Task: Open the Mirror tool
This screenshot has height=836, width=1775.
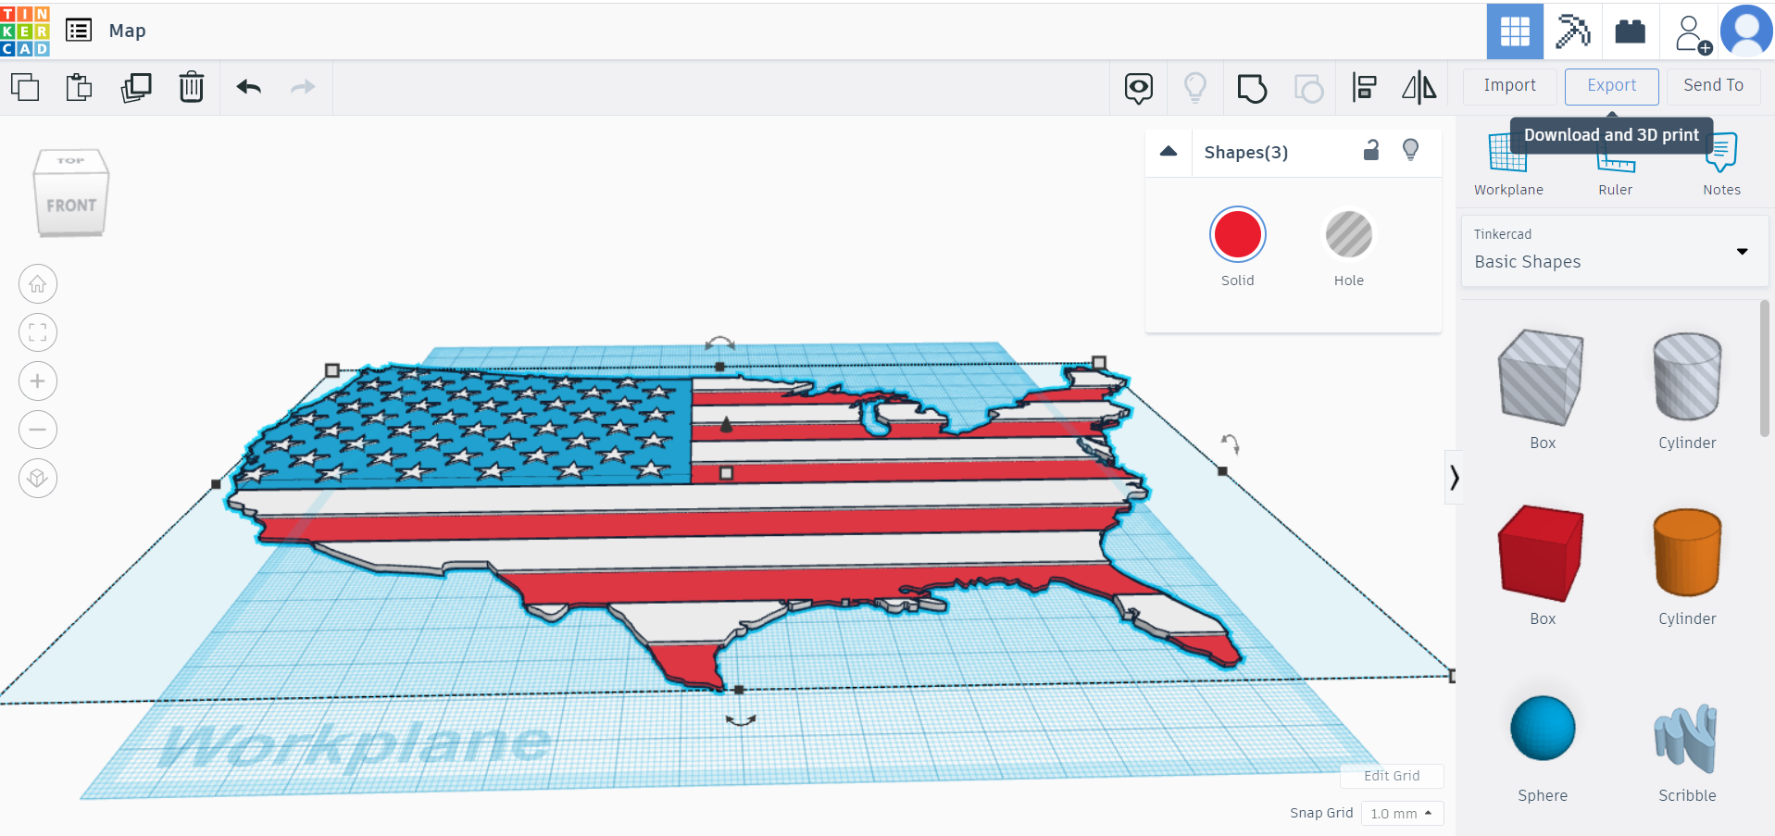Action: [1419, 88]
